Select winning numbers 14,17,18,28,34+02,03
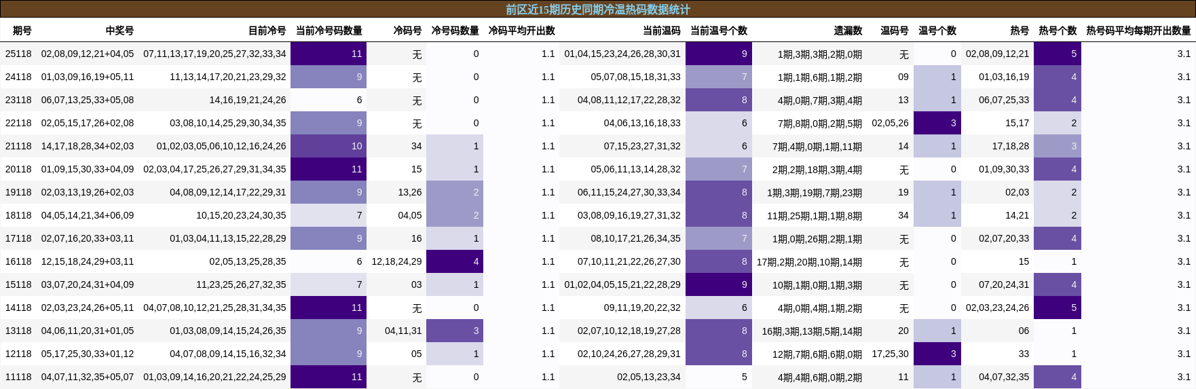 pos(88,146)
